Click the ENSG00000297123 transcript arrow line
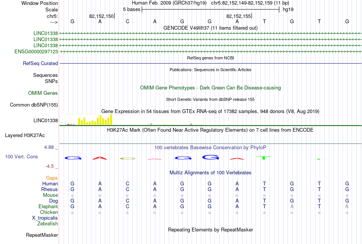Image resolution: width=362 pixels, height=244 pixels. 210,52
